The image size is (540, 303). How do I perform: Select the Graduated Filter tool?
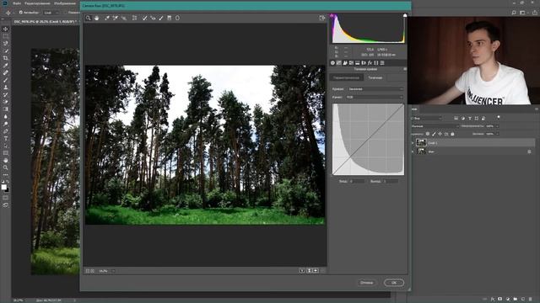point(170,18)
